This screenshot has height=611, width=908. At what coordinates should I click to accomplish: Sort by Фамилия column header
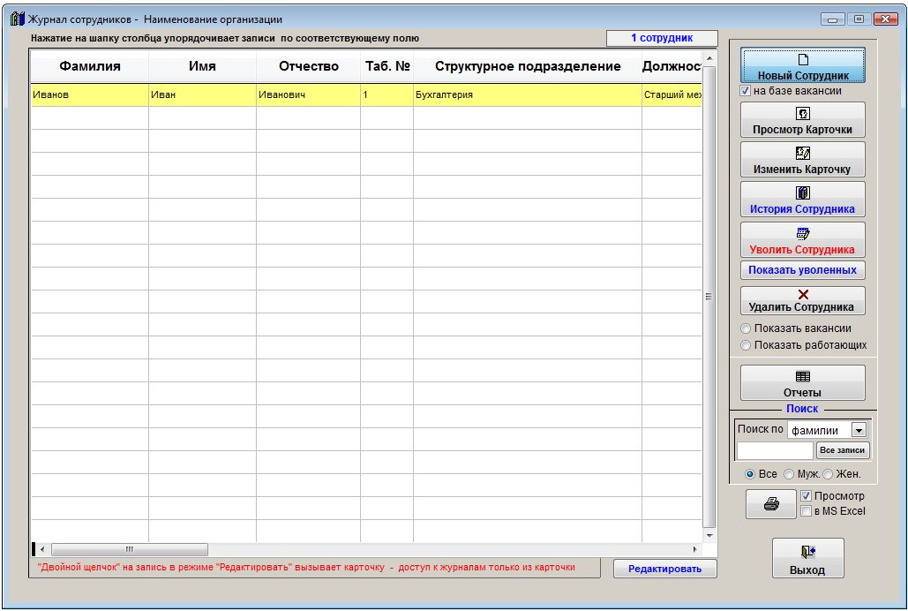90,67
